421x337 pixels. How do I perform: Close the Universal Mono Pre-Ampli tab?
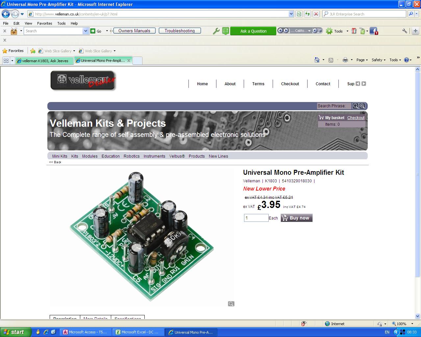[x=129, y=60]
